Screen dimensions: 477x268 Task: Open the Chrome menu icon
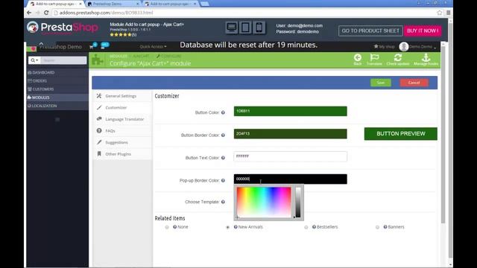449,13
